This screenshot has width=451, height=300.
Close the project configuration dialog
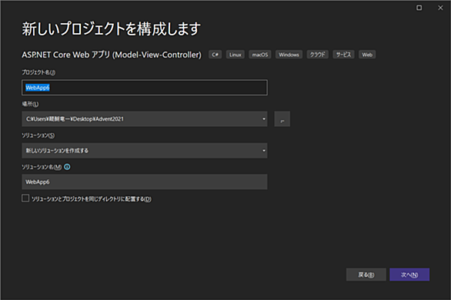pyautogui.click(x=440, y=8)
